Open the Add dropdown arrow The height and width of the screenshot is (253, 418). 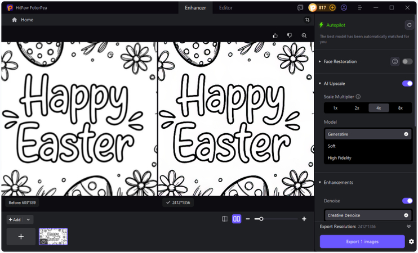click(28, 219)
